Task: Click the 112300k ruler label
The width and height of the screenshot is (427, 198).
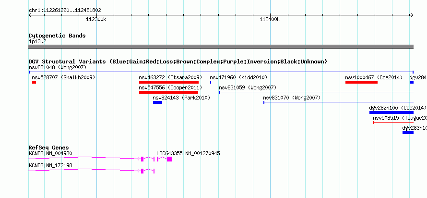Action: [x=96, y=19]
